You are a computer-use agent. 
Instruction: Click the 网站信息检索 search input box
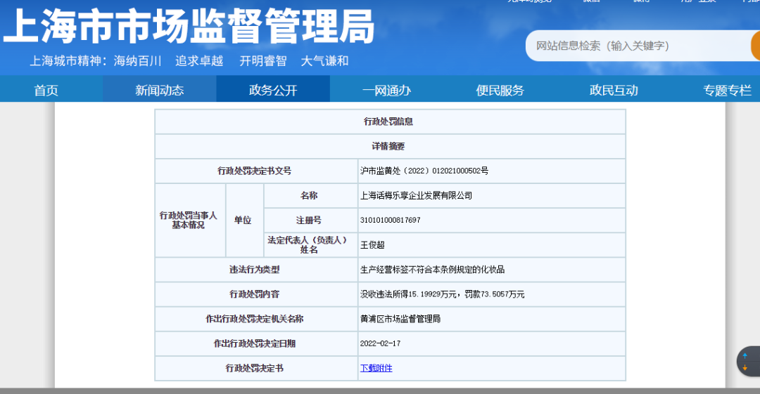[x=637, y=46]
